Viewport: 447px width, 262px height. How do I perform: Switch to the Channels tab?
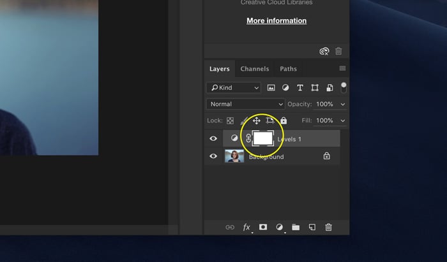click(x=255, y=69)
